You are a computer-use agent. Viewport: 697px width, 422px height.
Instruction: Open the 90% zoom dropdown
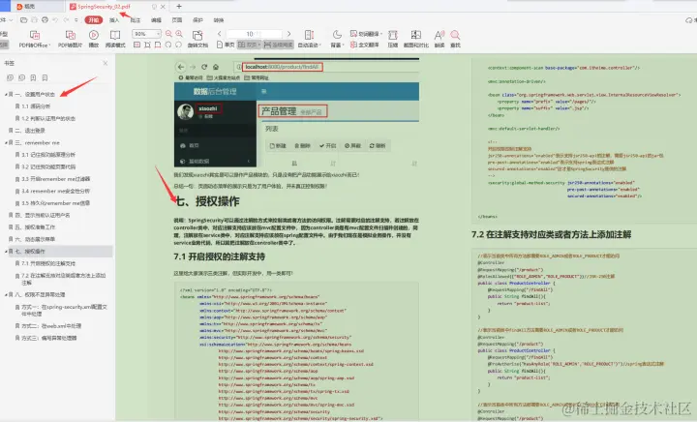158,34
